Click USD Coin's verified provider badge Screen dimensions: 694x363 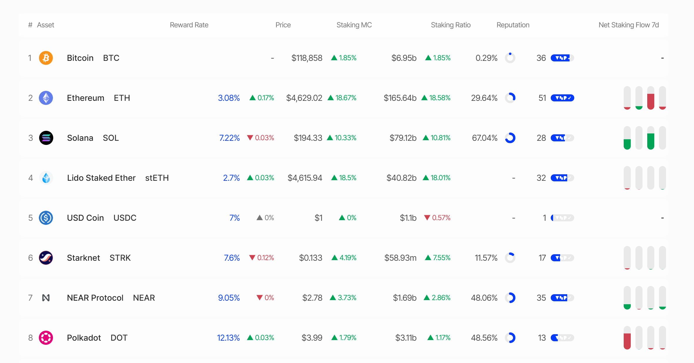(562, 218)
